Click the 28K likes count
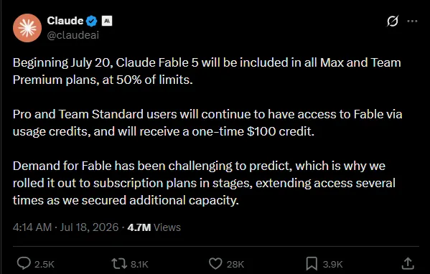 [235, 265]
